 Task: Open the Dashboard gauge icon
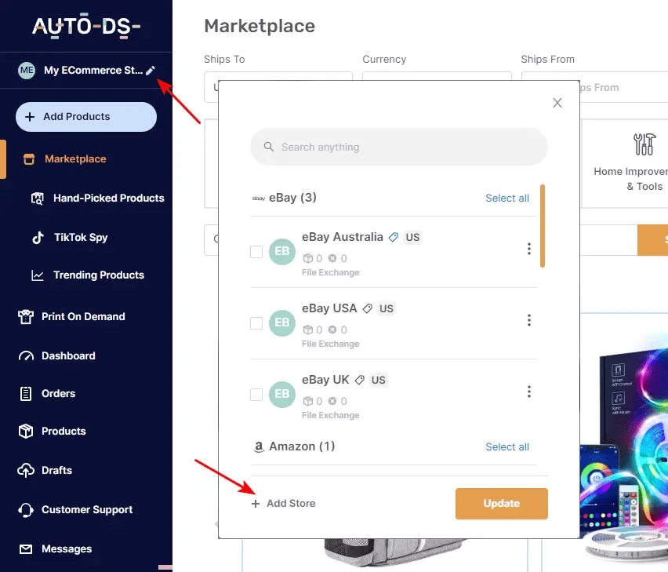point(27,356)
